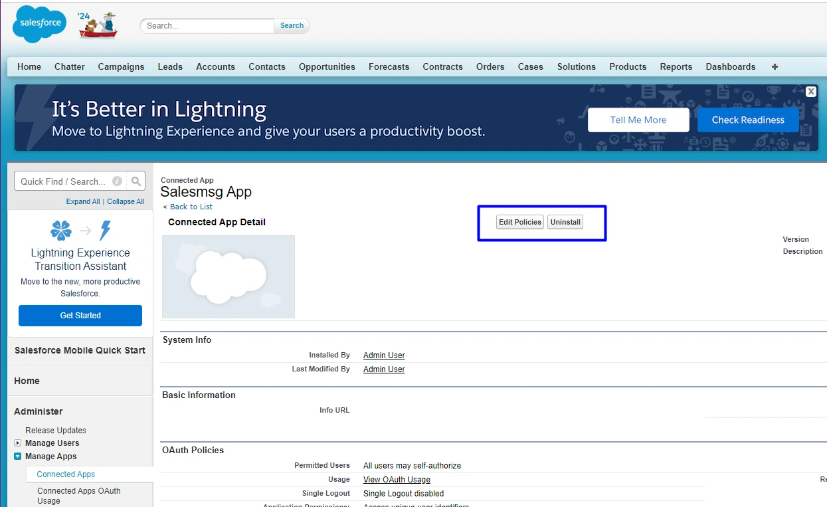This screenshot has height=507, width=827.
Task: Click 'Single Logout disabled' value
Action: pos(403,494)
